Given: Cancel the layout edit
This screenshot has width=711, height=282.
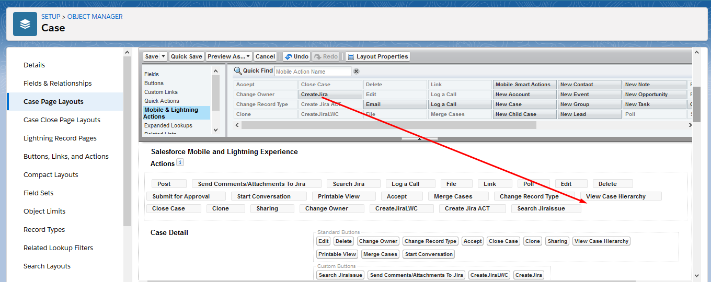Looking at the screenshot, I should pos(265,56).
